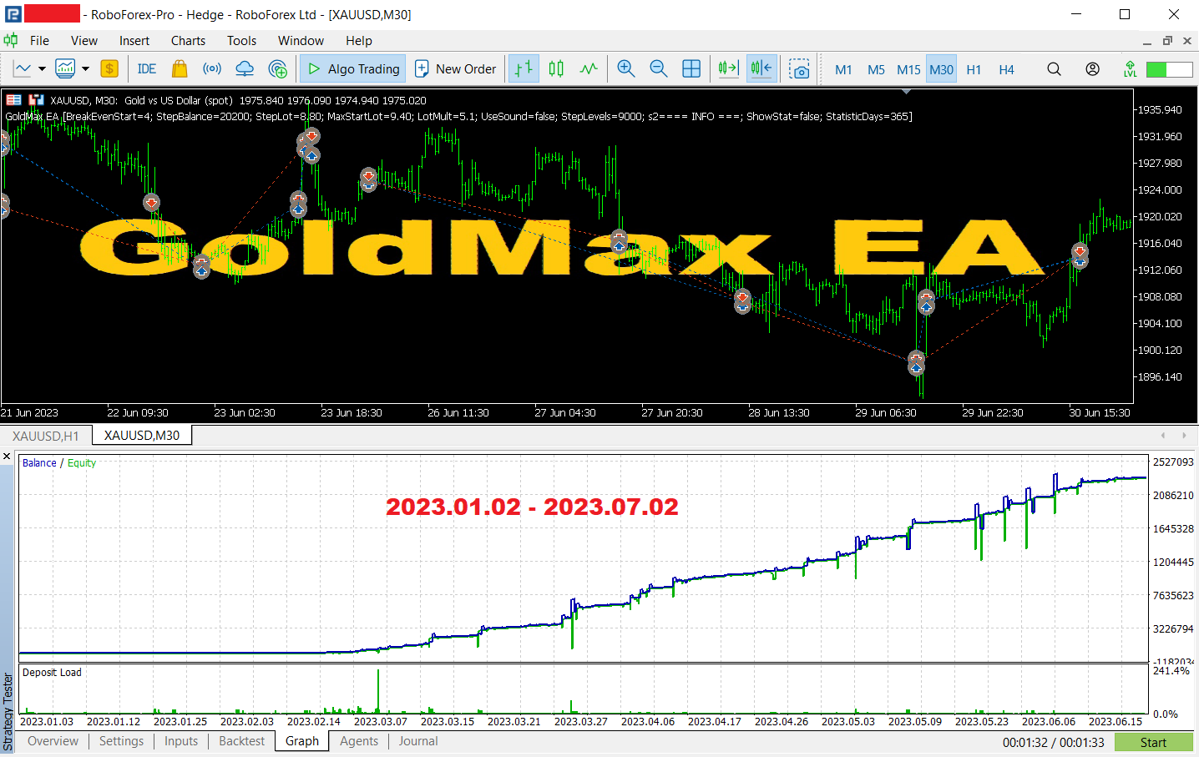Toggle Algo Trading on or off
Screen dimensions: 1199x757
[x=353, y=69]
